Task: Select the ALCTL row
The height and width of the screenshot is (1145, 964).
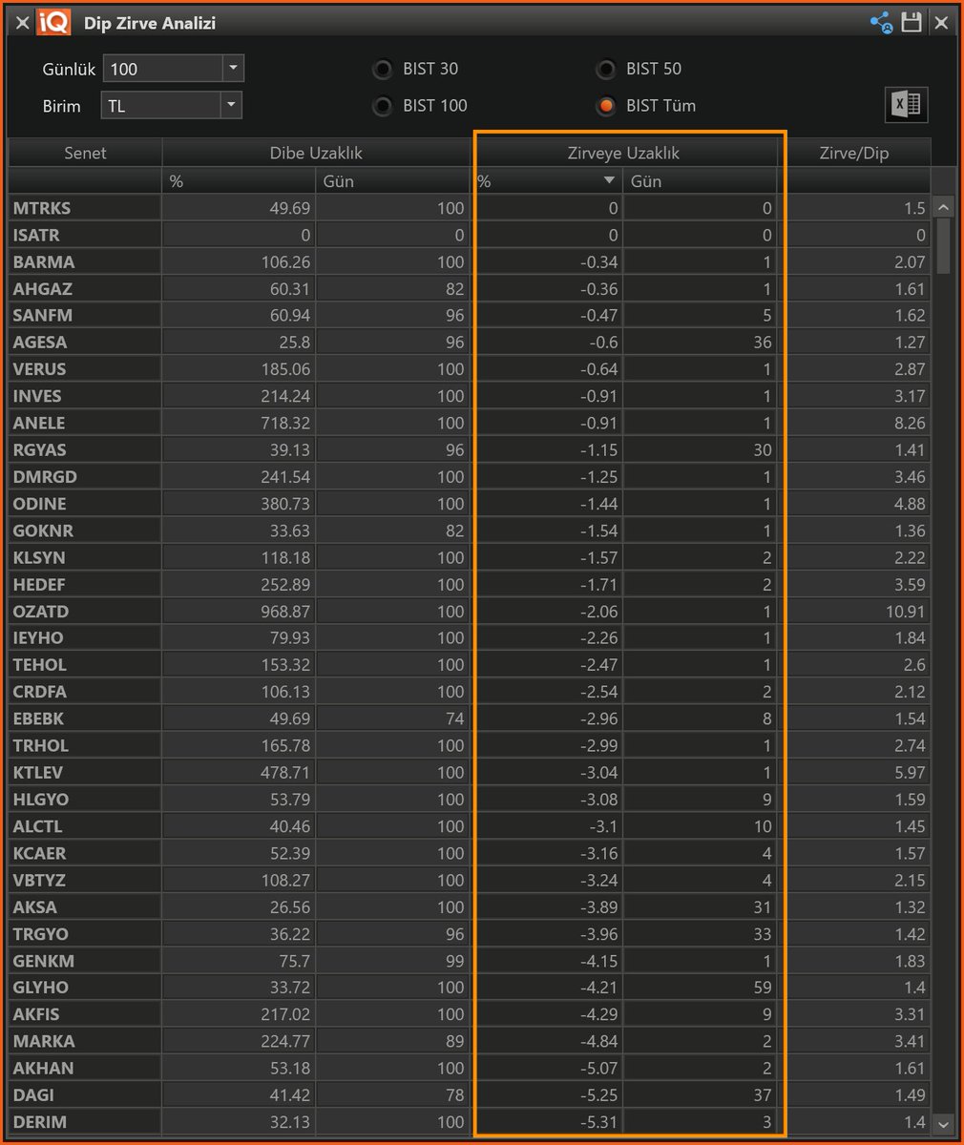Action: pos(470,826)
